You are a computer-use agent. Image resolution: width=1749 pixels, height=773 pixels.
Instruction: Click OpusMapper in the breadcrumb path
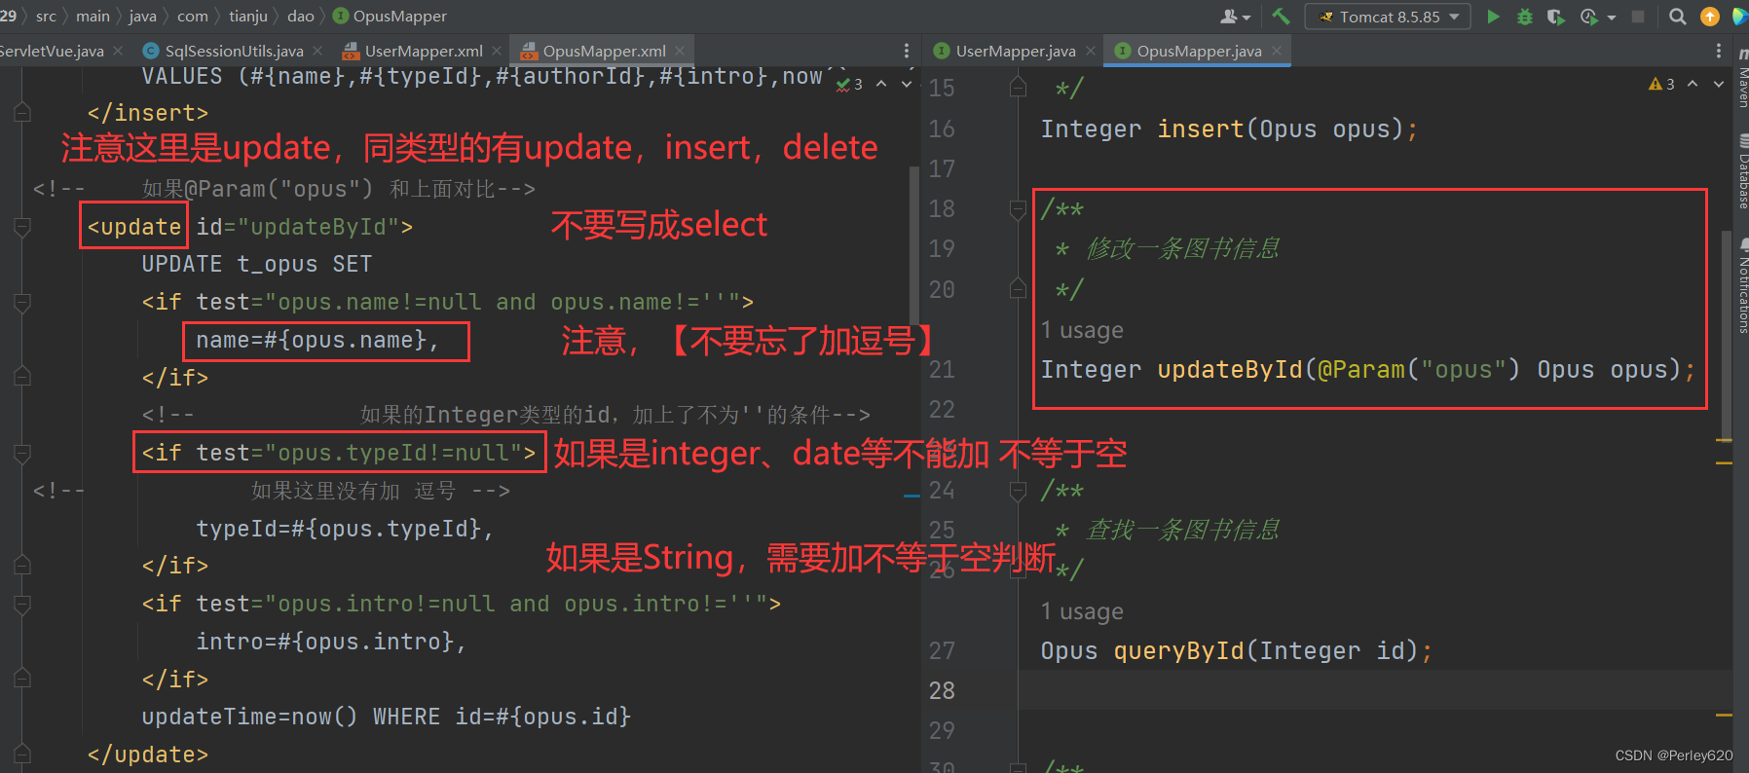(391, 17)
